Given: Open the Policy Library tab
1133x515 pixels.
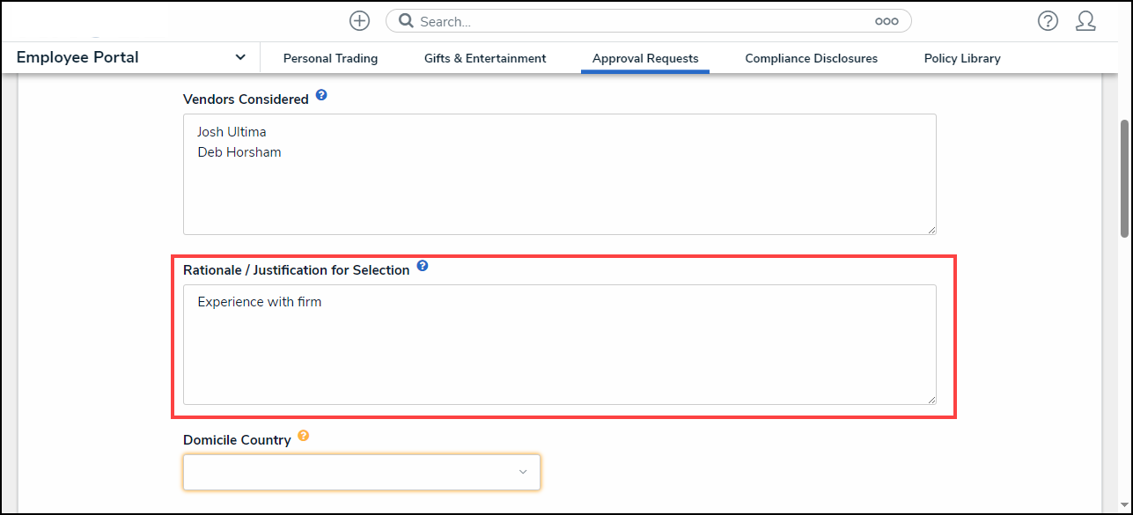Looking at the screenshot, I should pos(962,58).
